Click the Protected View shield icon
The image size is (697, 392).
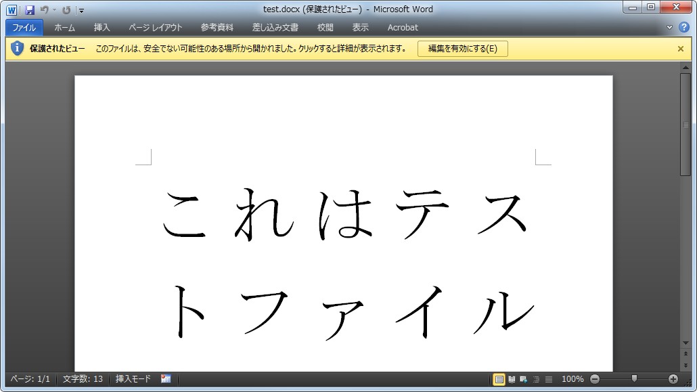17,48
